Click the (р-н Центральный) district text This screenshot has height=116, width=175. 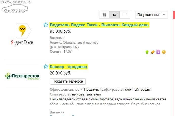pyautogui.click(x=64, y=47)
